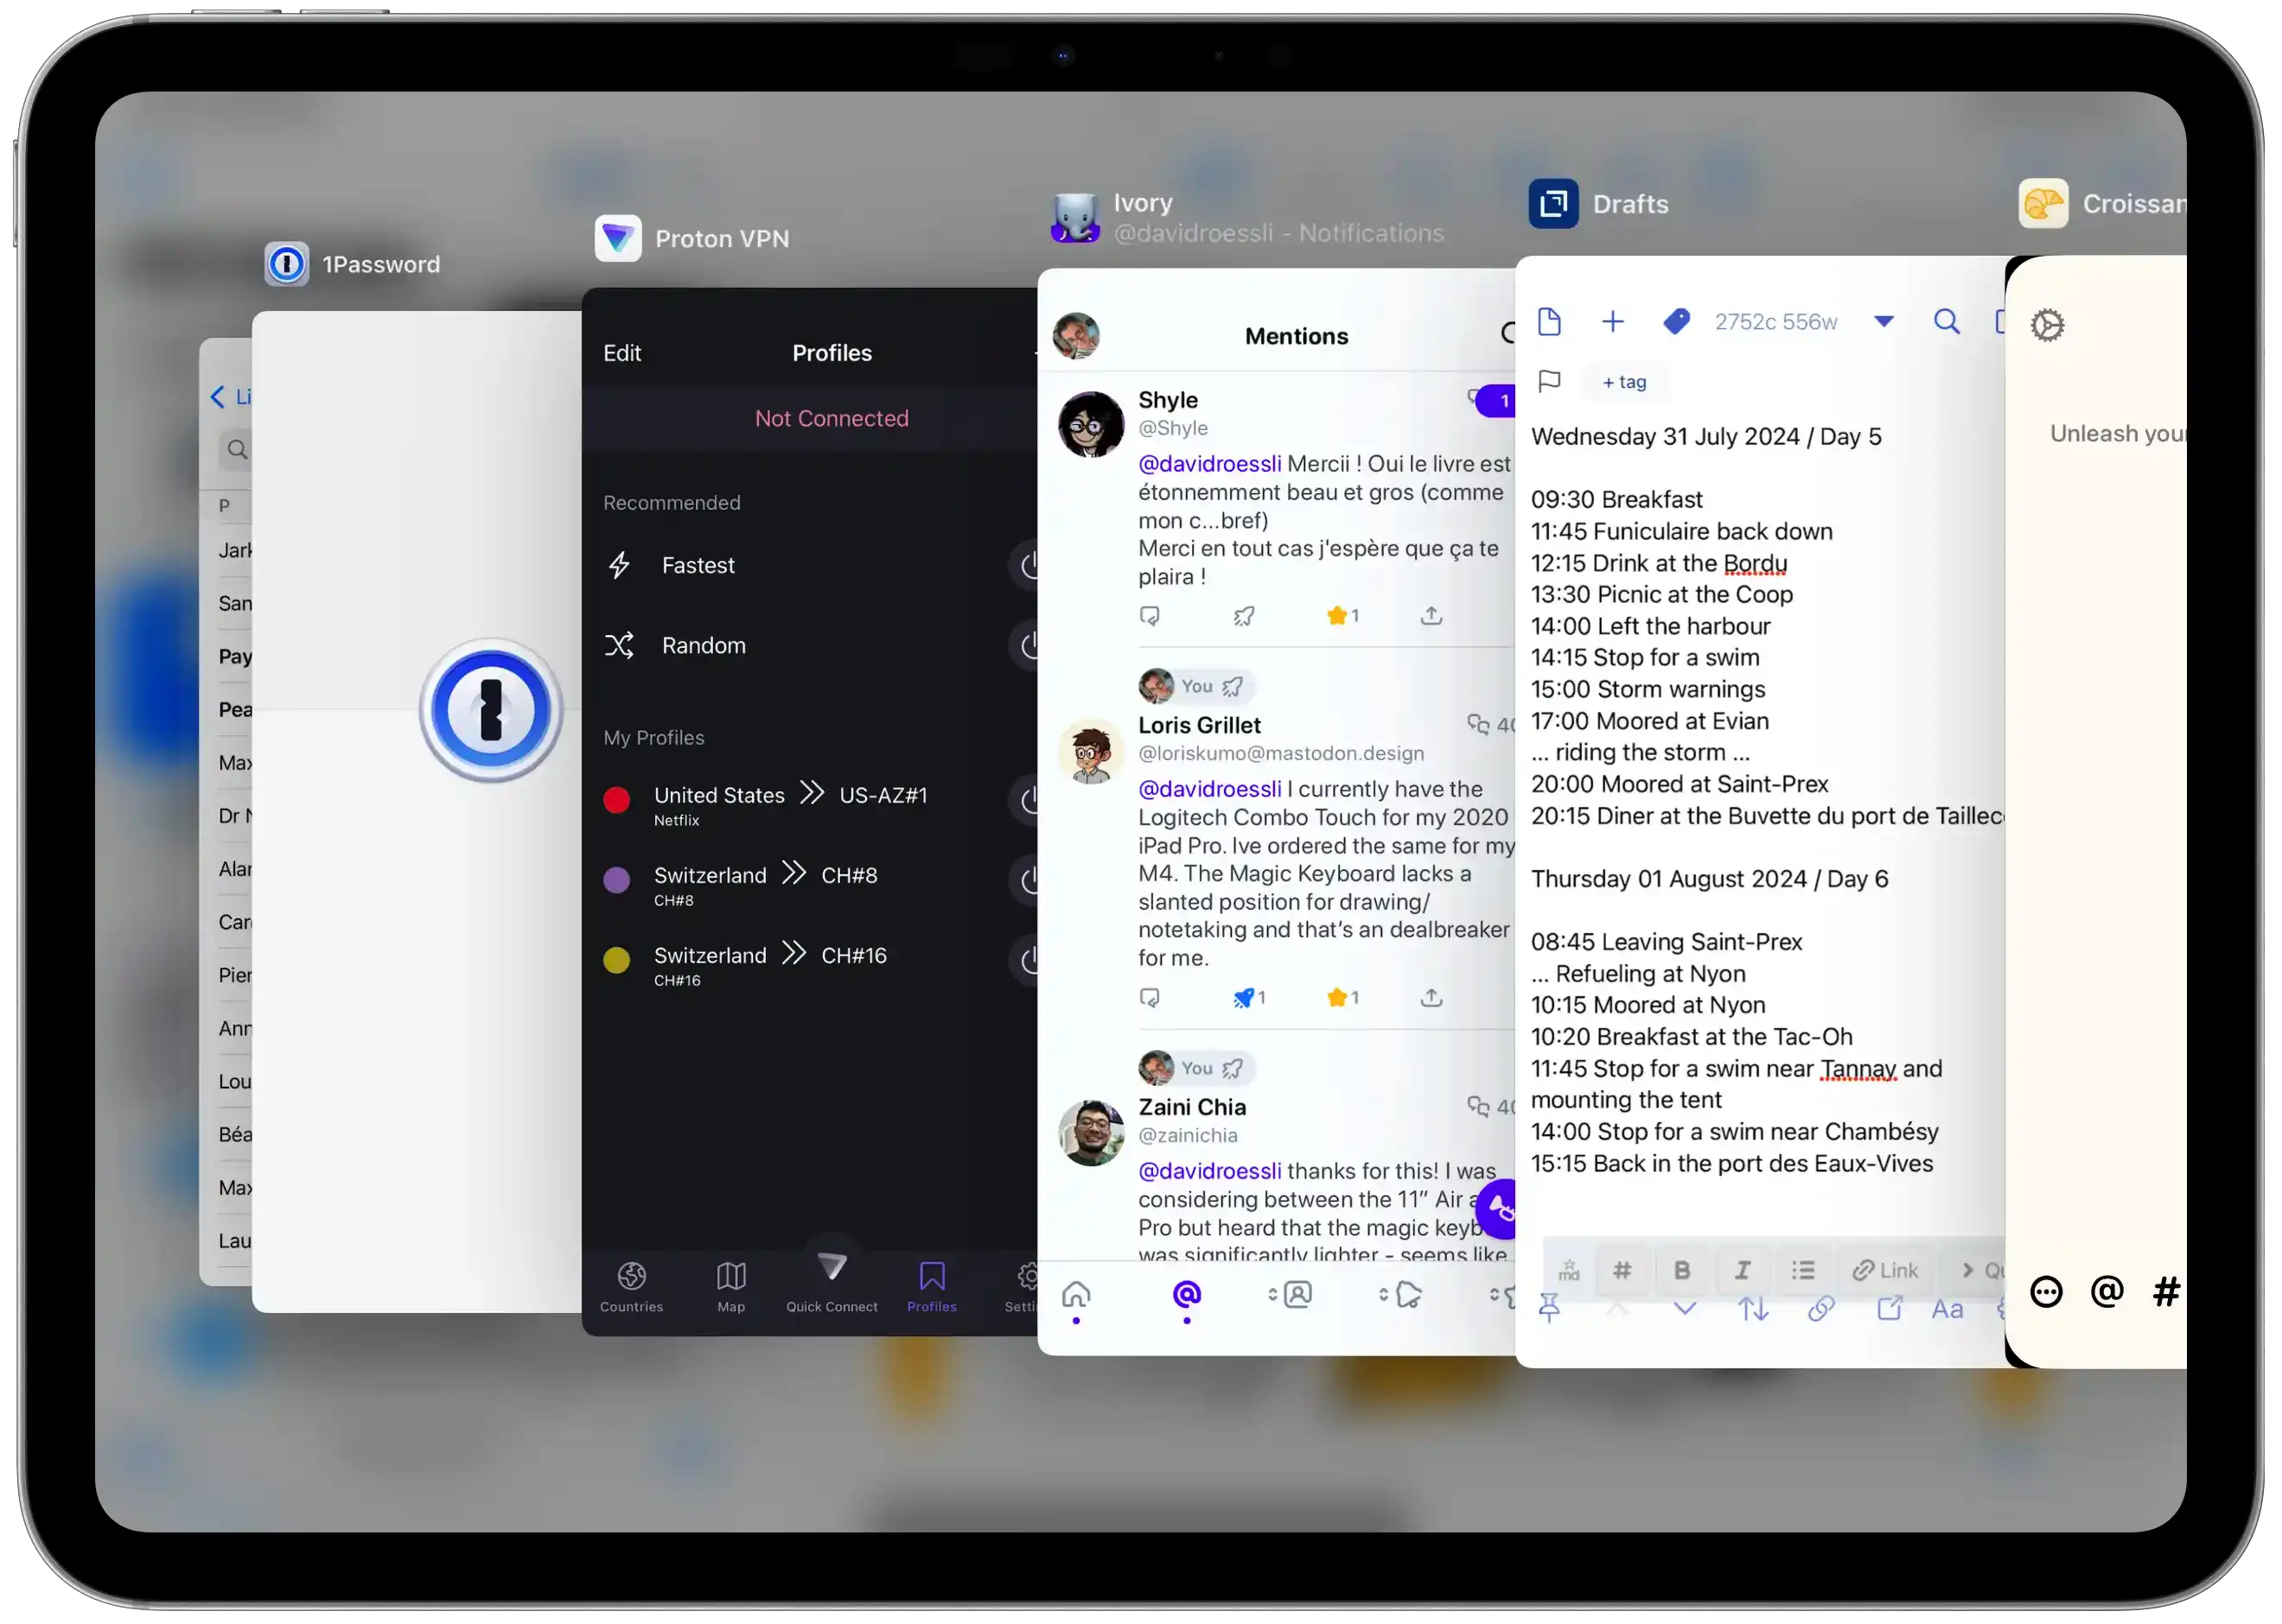The image size is (2282, 1624).
Task: Open new draft document icon in Drafts
Action: (x=1549, y=321)
